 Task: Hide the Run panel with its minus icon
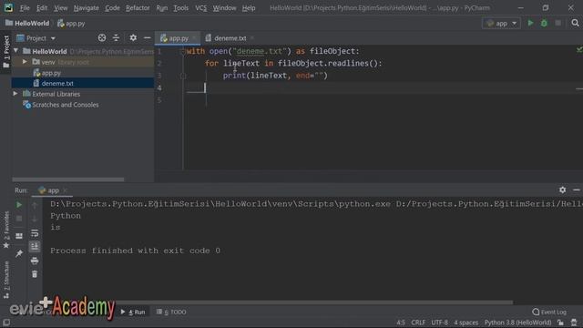pos(577,190)
